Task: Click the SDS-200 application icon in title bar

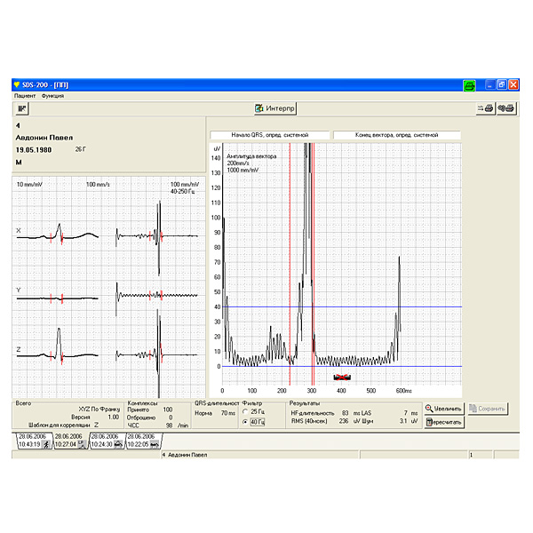Action: tap(17, 84)
